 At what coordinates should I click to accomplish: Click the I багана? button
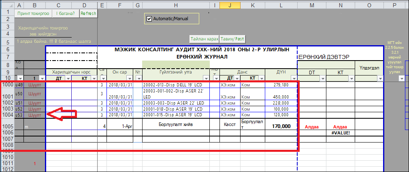65,13
